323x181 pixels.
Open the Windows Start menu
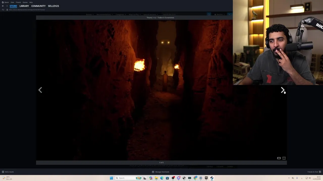(x=111, y=178)
